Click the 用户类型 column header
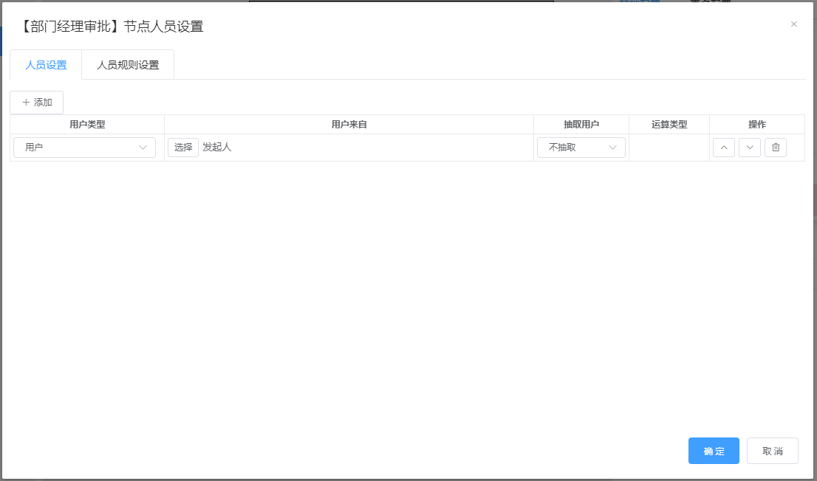The height and width of the screenshot is (481, 817). (x=87, y=125)
